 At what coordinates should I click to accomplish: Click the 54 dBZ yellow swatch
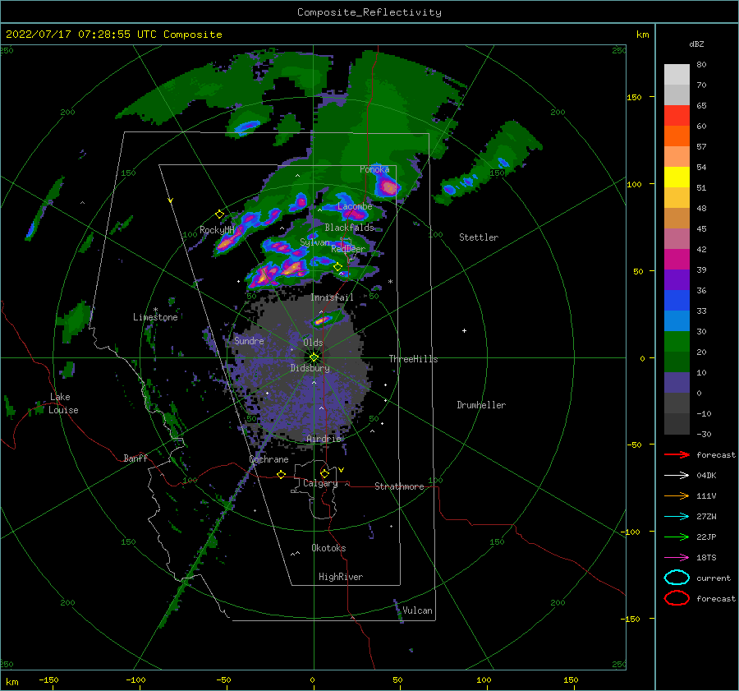pos(677,177)
